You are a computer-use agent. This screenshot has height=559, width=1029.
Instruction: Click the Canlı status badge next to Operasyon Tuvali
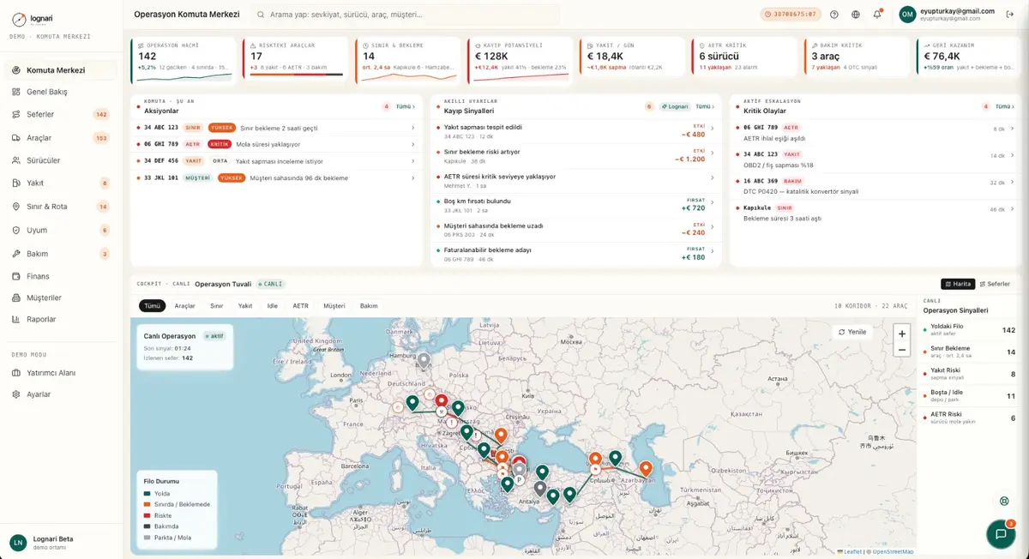click(270, 284)
